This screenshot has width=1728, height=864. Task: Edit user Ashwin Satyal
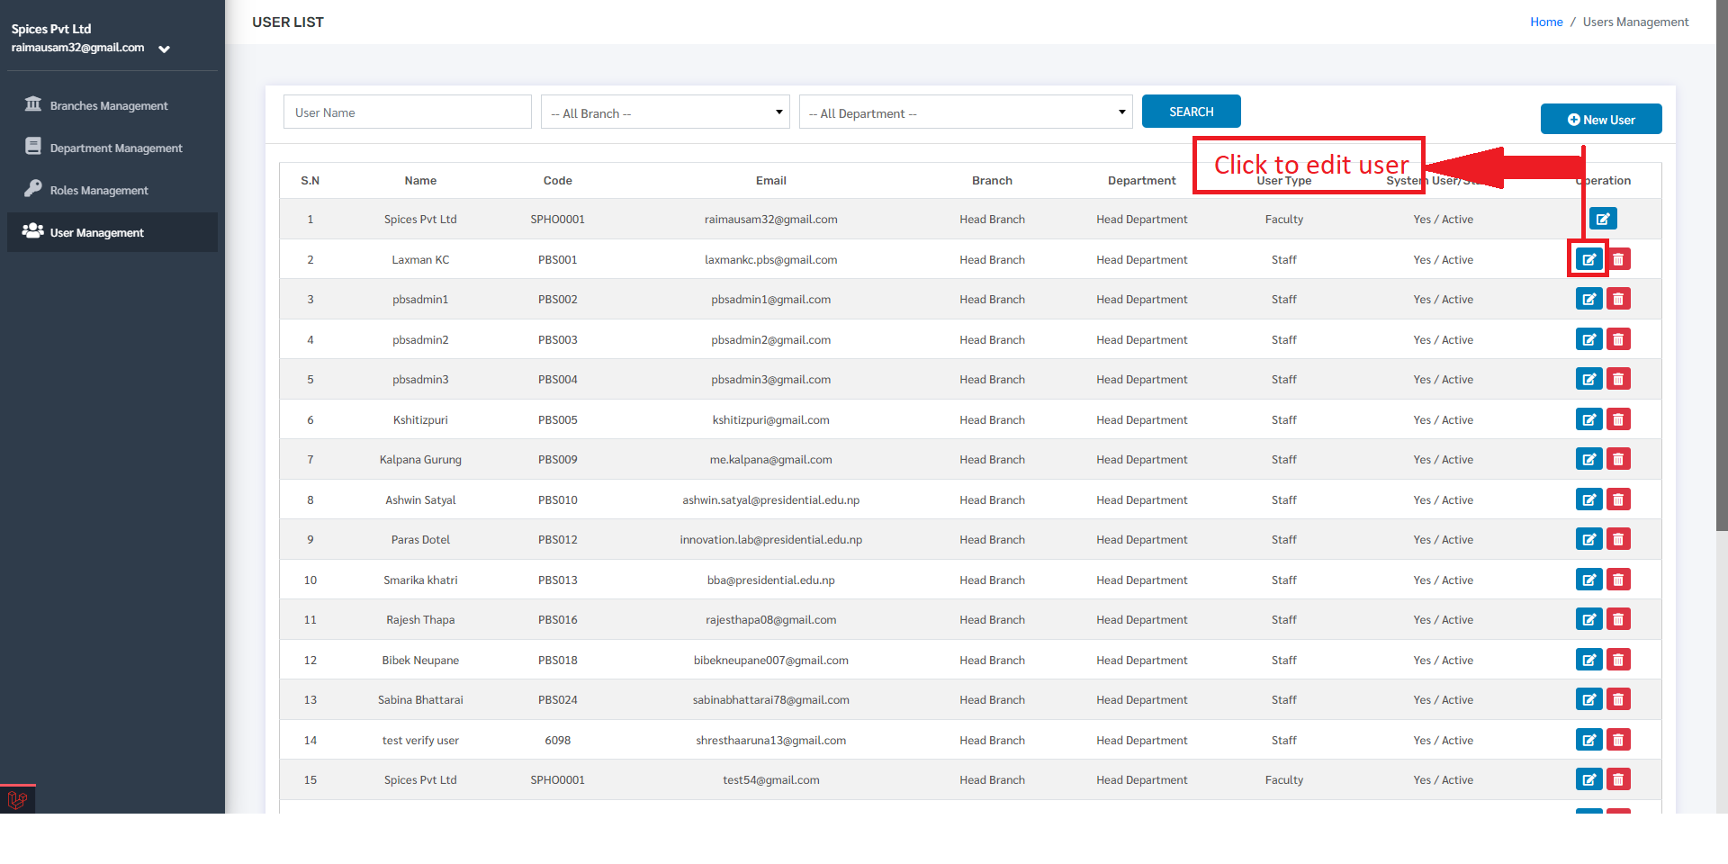(x=1589, y=499)
